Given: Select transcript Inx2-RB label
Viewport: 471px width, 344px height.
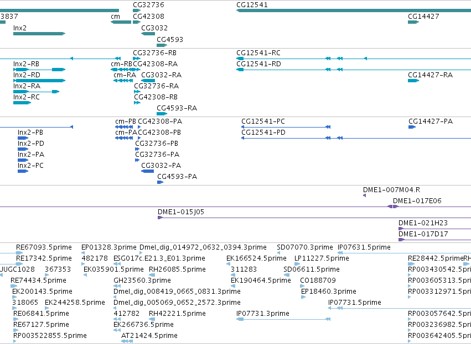Looking at the screenshot, I should (26, 64).
